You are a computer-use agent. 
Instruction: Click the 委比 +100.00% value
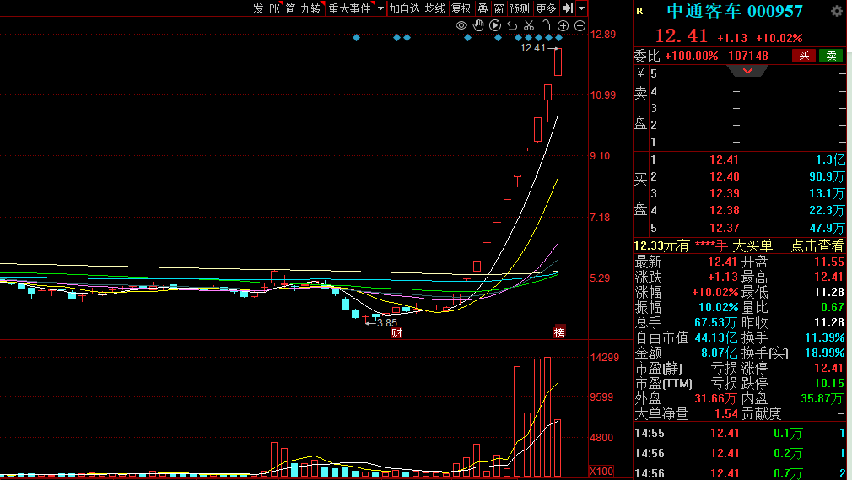pos(691,56)
